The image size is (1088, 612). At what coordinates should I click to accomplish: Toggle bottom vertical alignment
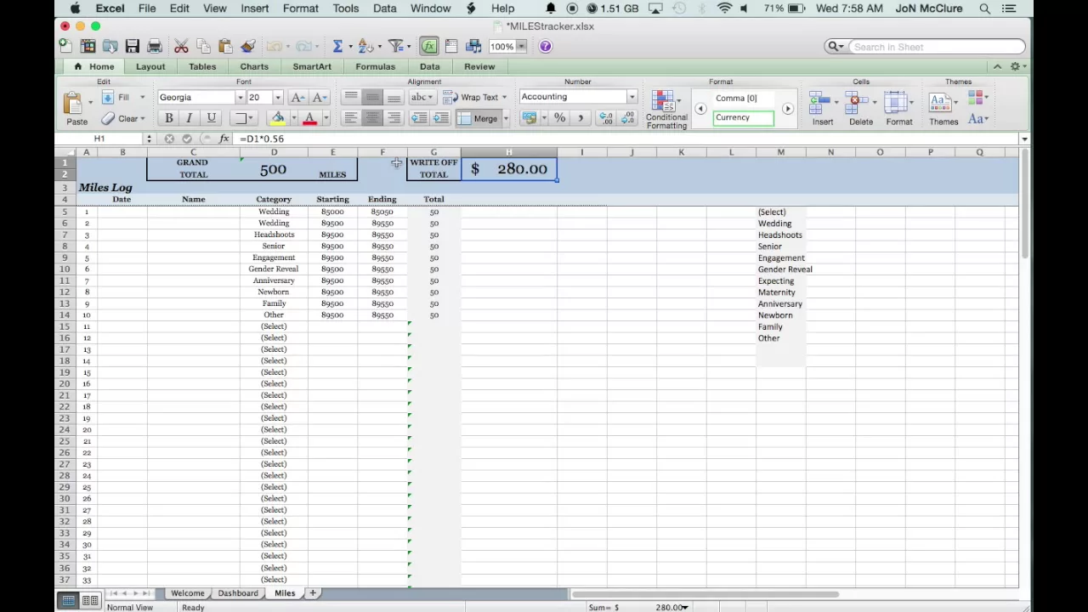click(x=394, y=97)
